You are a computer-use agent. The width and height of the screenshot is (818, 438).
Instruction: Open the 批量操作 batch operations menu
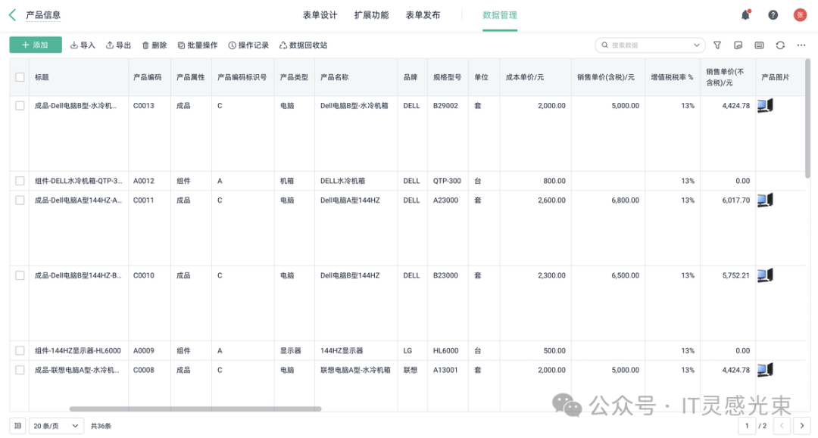197,45
